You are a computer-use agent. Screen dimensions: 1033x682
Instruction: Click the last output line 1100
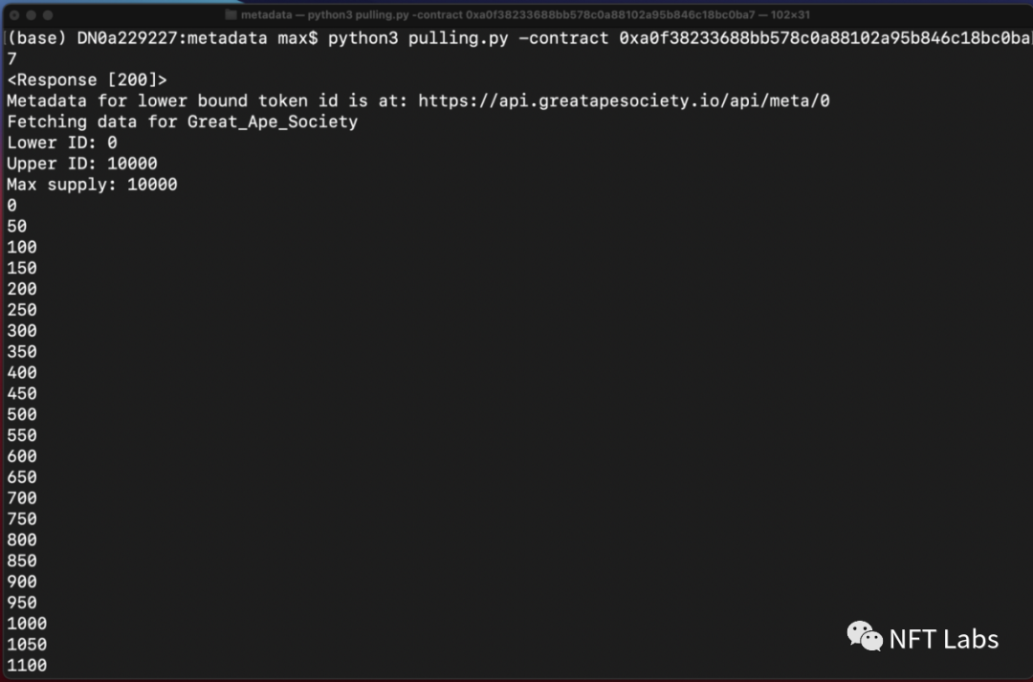point(27,666)
